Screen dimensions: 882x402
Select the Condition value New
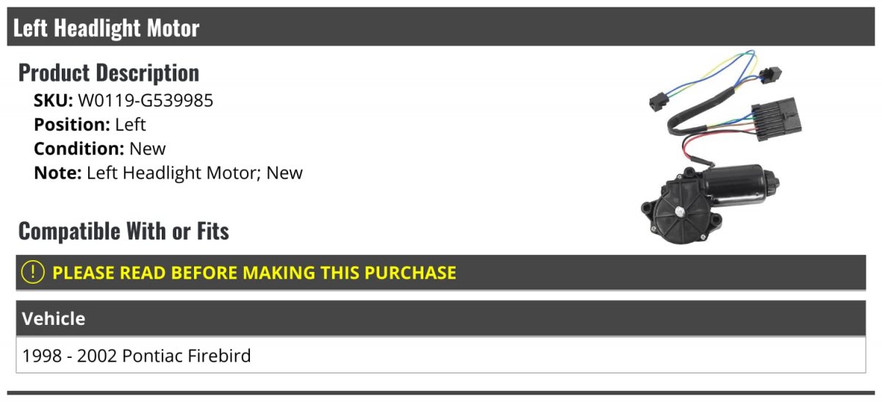coord(148,149)
